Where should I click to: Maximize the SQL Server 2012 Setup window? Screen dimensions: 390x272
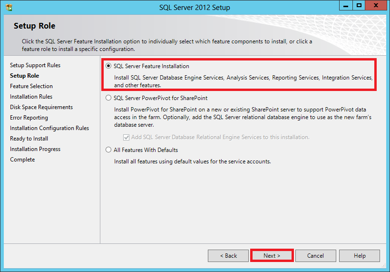[359, 6]
